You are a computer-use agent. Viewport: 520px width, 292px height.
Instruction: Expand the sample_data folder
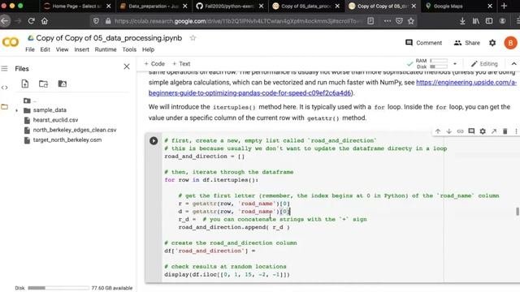pyautogui.click(x=16, y=110)
